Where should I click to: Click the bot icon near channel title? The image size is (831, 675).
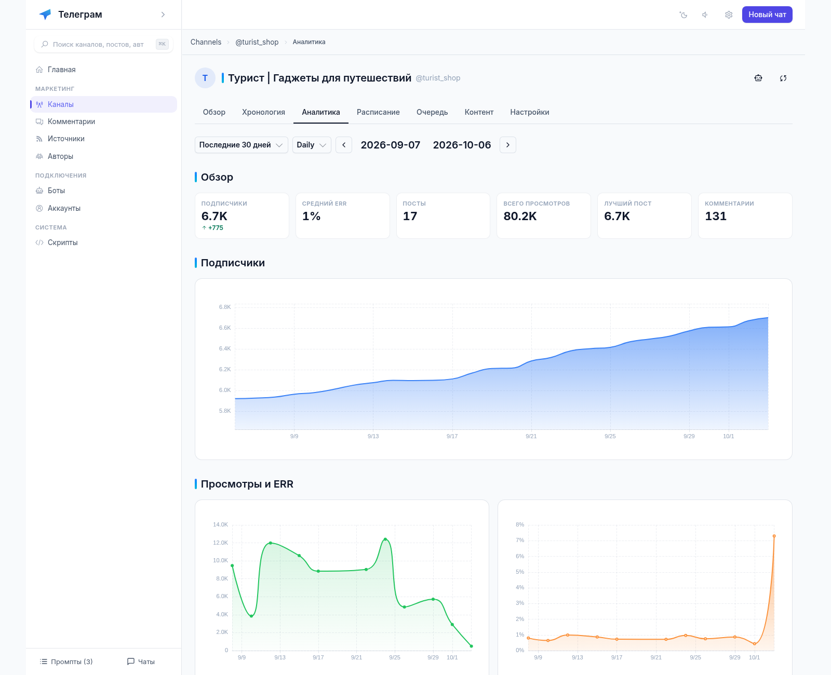[758, 78]
